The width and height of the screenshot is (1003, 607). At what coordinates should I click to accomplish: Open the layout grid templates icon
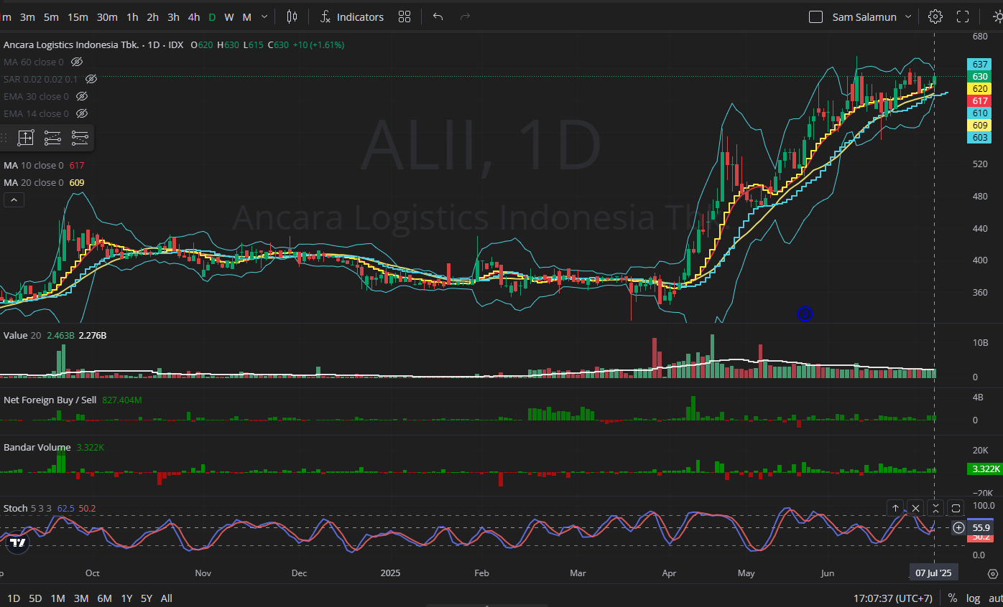pyautogui.click(x=405, y=17)
